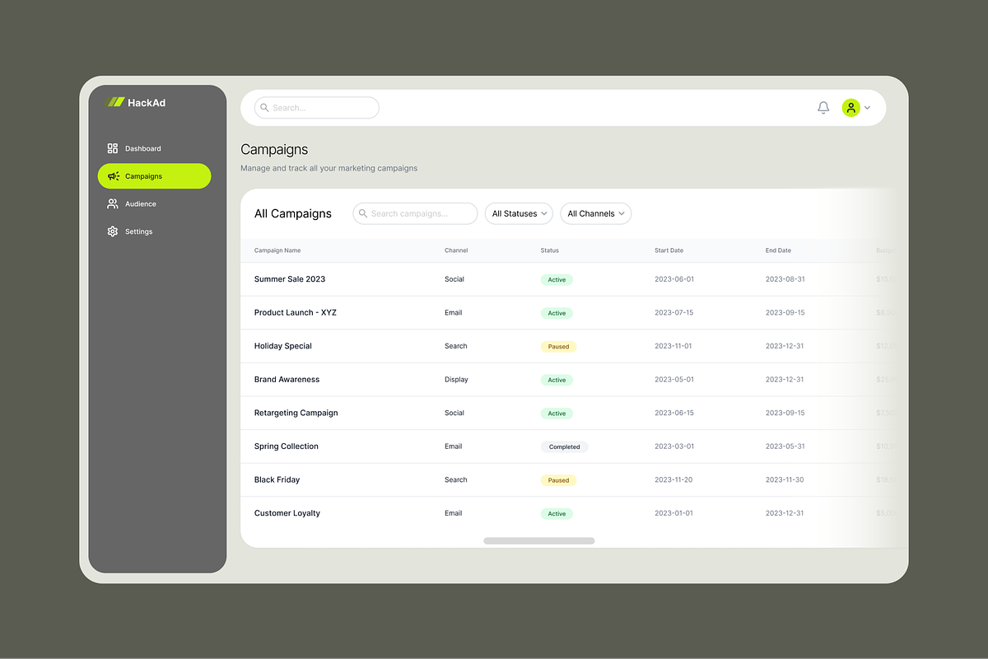Open the Black Friday campaign
988x659 pixels.
point(277,479)
